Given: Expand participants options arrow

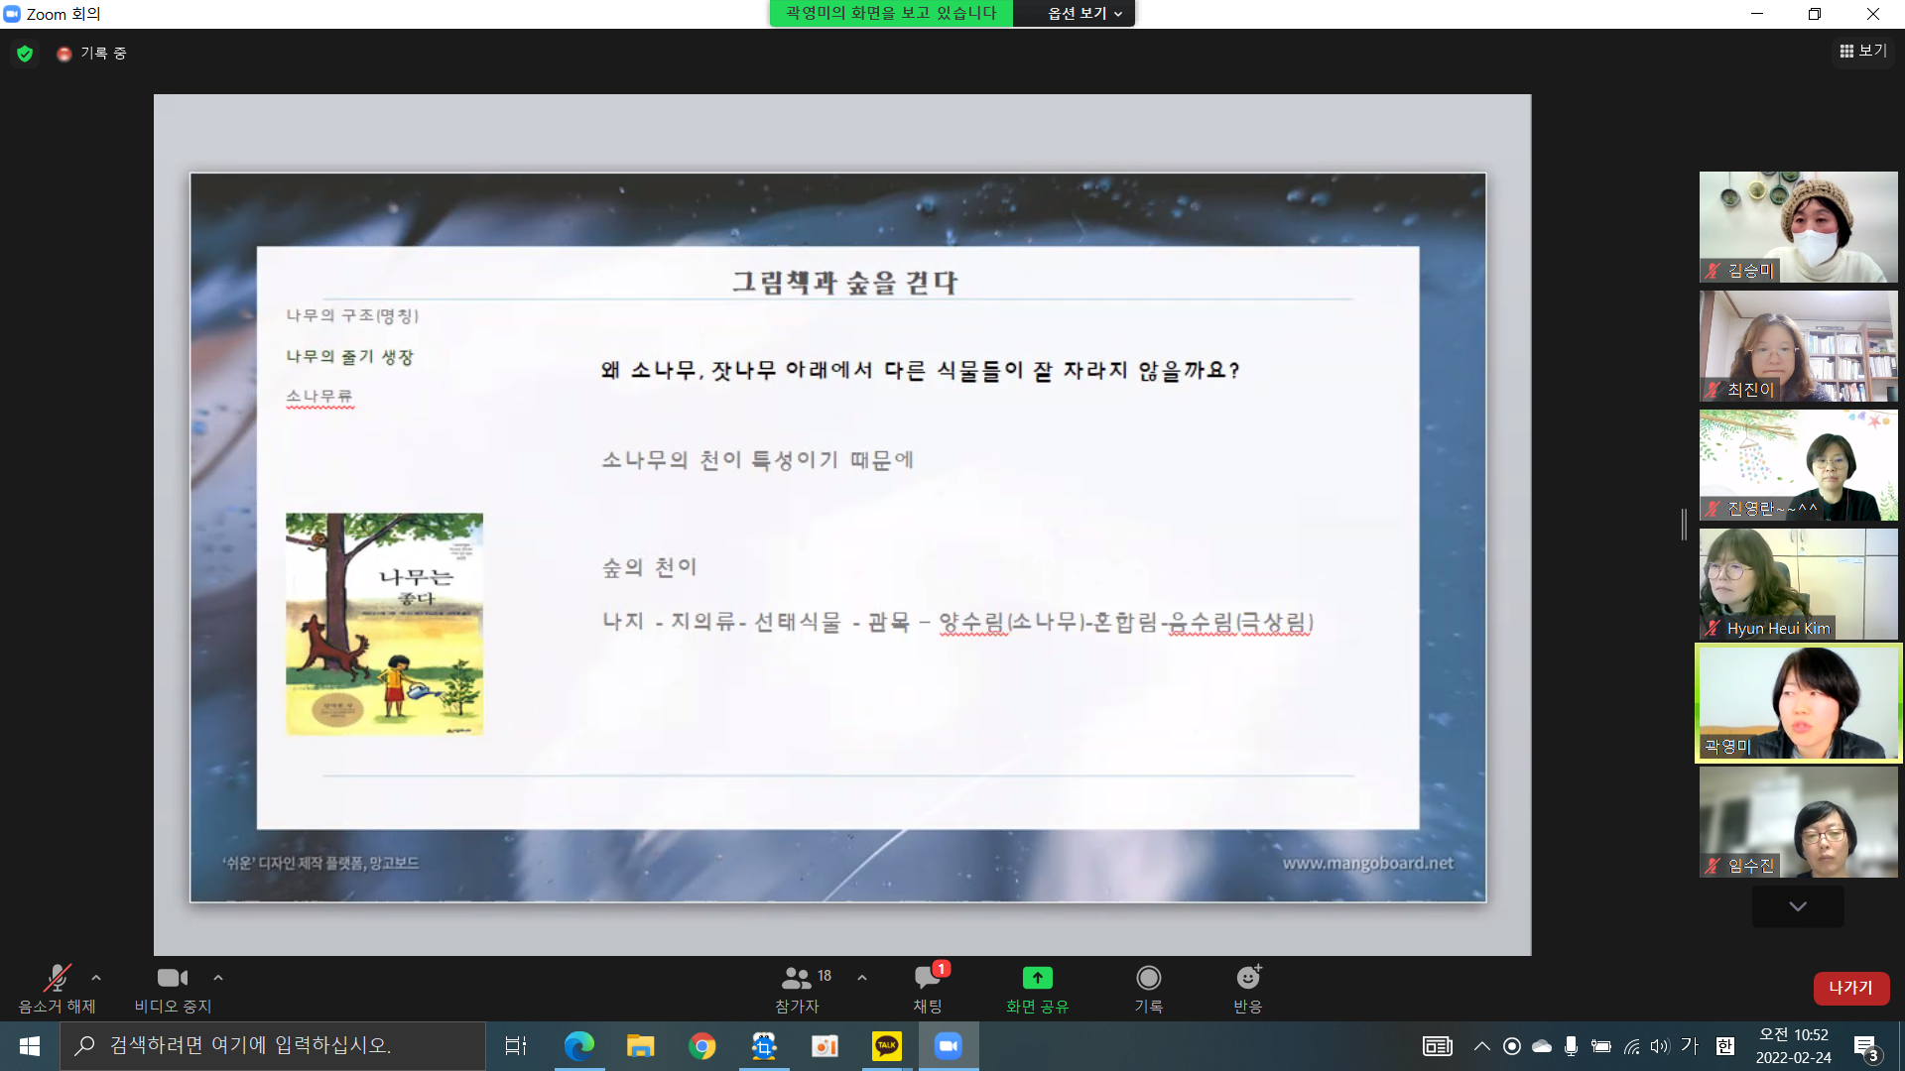Looking at the screenshot, I should (x=862, y=978).
